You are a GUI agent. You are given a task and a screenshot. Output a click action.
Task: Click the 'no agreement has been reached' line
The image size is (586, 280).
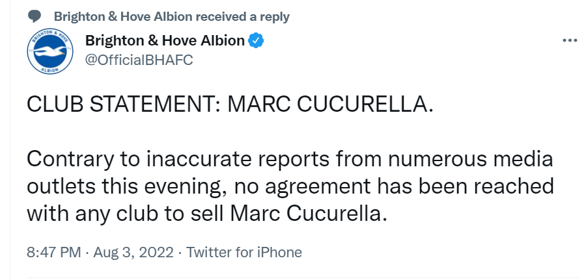pos(290,187)
